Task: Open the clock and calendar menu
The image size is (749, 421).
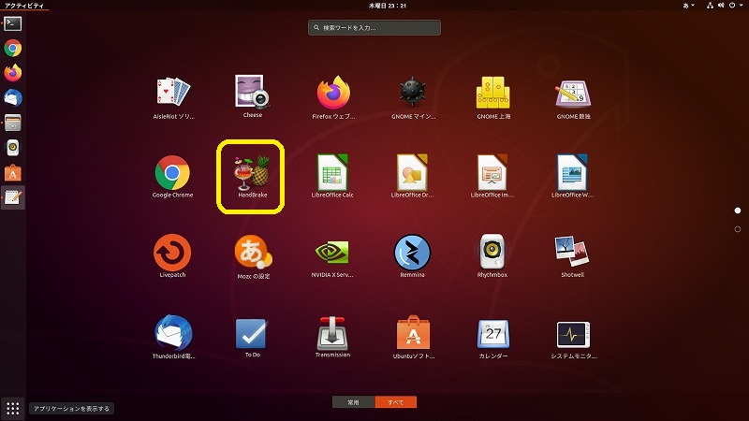Action: (388, 6)
